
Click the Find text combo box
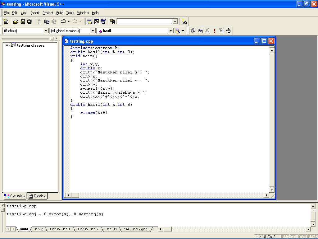point(146,21)
